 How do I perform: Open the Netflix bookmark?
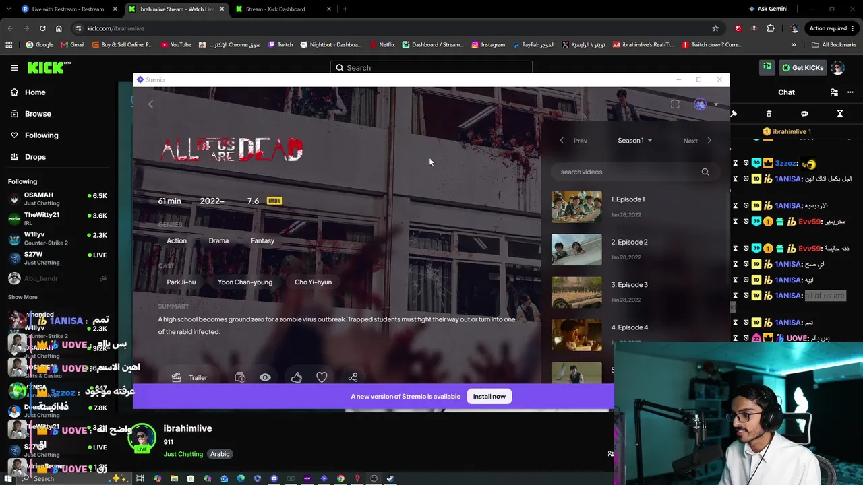[382, 45]
